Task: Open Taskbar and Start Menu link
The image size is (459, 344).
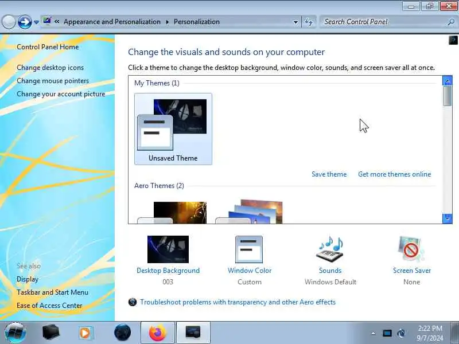Action: click(x=52, y=292)
